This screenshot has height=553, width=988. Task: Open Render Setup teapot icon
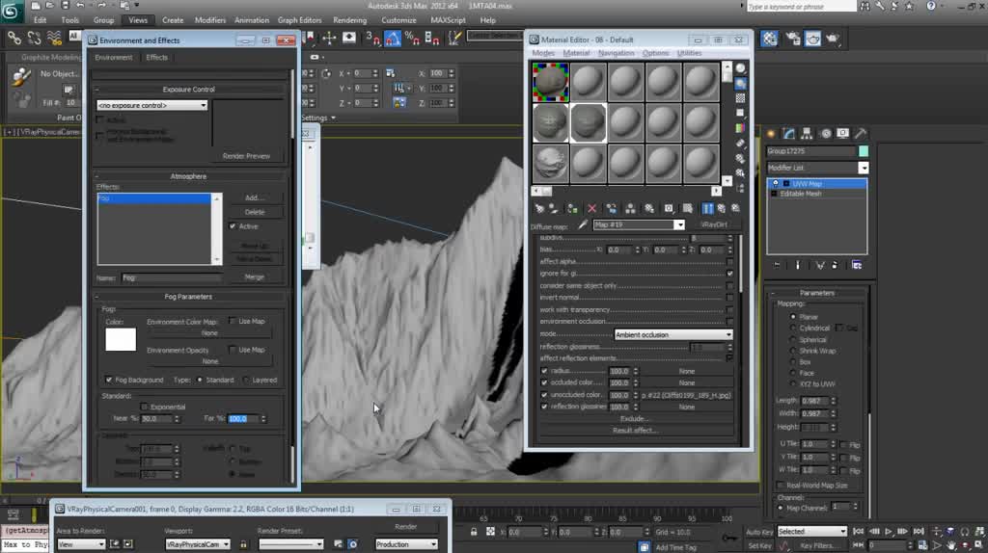click(793, 39)
